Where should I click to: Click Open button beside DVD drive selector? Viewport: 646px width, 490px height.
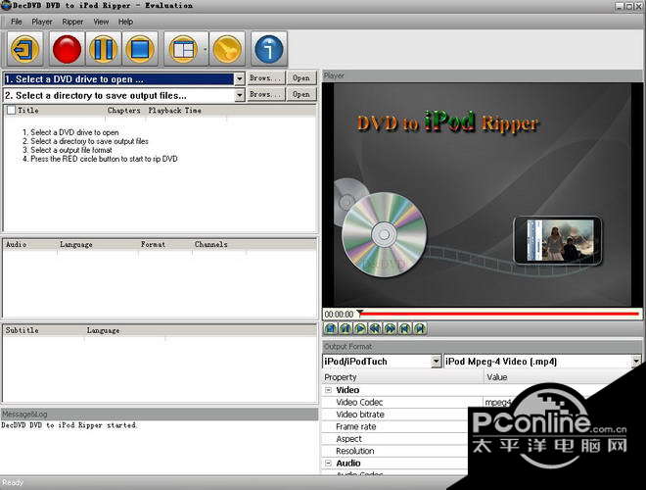(301, 78)
